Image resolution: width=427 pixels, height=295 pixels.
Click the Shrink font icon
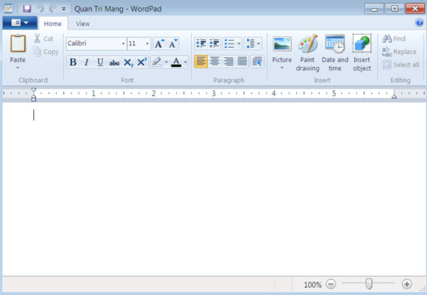173,44
